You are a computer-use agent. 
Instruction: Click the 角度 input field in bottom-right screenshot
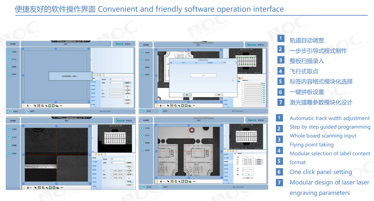point(248,174)
